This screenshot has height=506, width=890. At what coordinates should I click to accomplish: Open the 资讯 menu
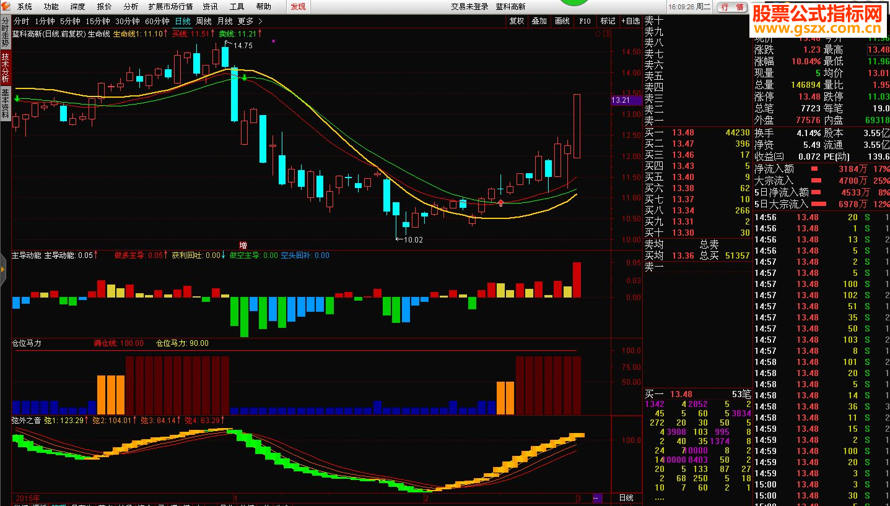click(x=211, y=7)
